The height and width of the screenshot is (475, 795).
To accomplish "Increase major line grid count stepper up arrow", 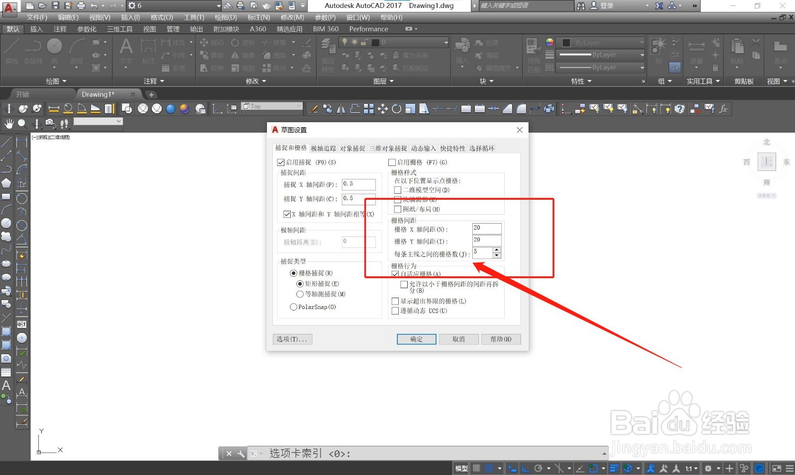I will [497, 251].
